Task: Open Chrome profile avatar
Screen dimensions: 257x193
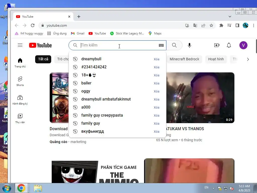Action: (x=245, y=25)
